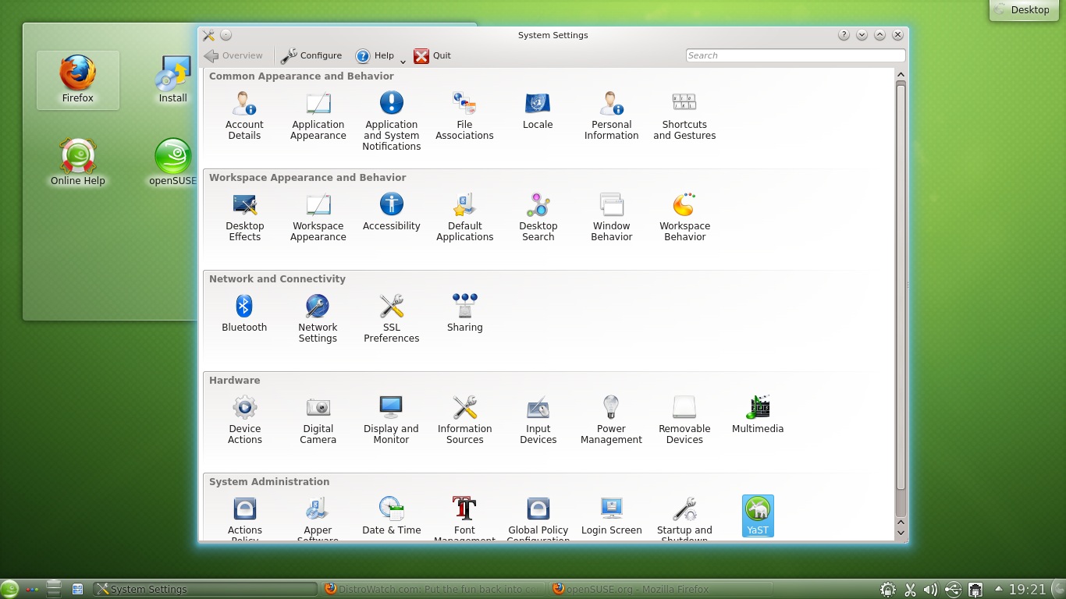
Task: Open Global Policy Configuration
Action: [x=538, y=517]
